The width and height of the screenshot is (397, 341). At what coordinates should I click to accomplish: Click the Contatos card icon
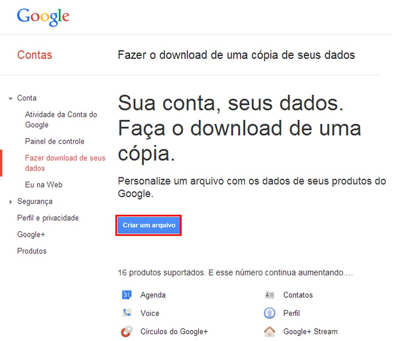pyautogui.click(x=270, y=295)
